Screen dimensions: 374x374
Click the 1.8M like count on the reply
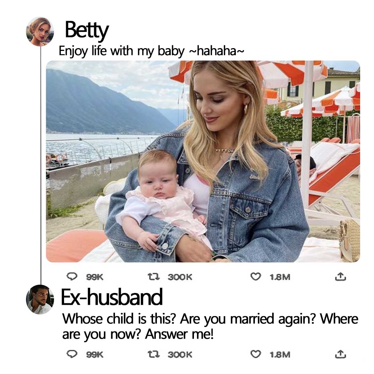click(280, 355)
